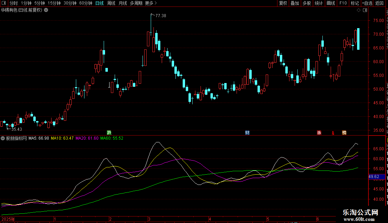The height and width of the screenshot is (223, 388).
Task: Select the 15分钟 period
Action: (x=54, y=3)
